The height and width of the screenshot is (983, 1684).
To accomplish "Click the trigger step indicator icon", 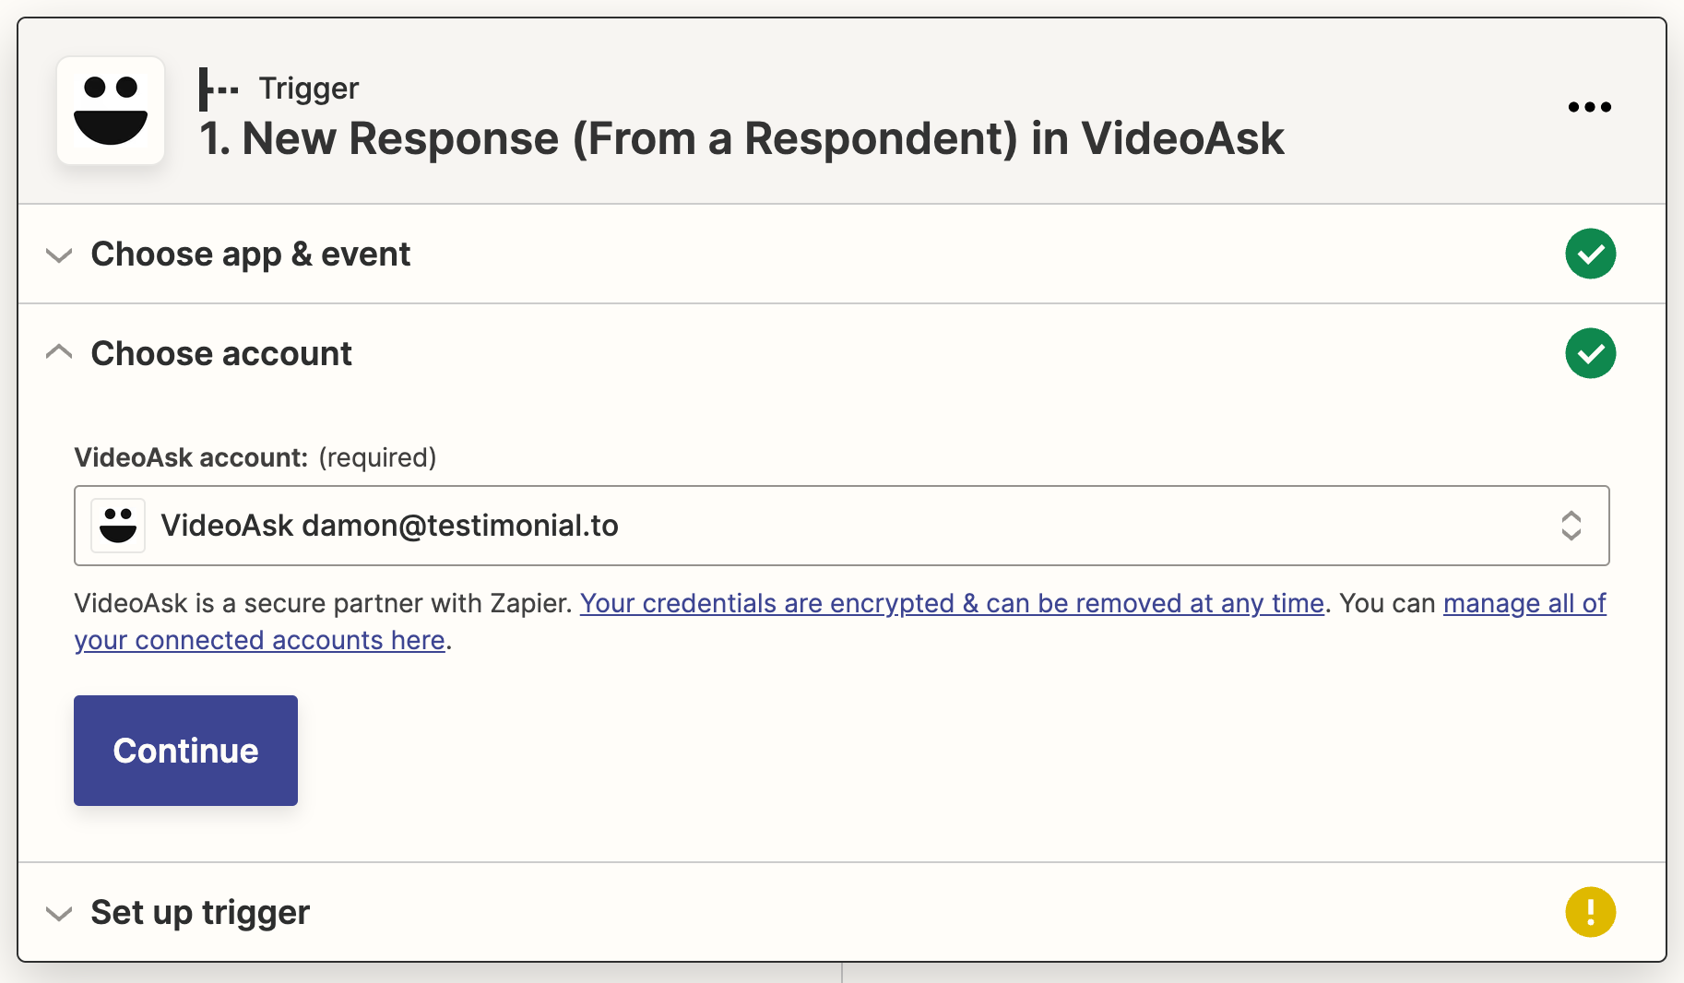I will [x=218, y=89].
